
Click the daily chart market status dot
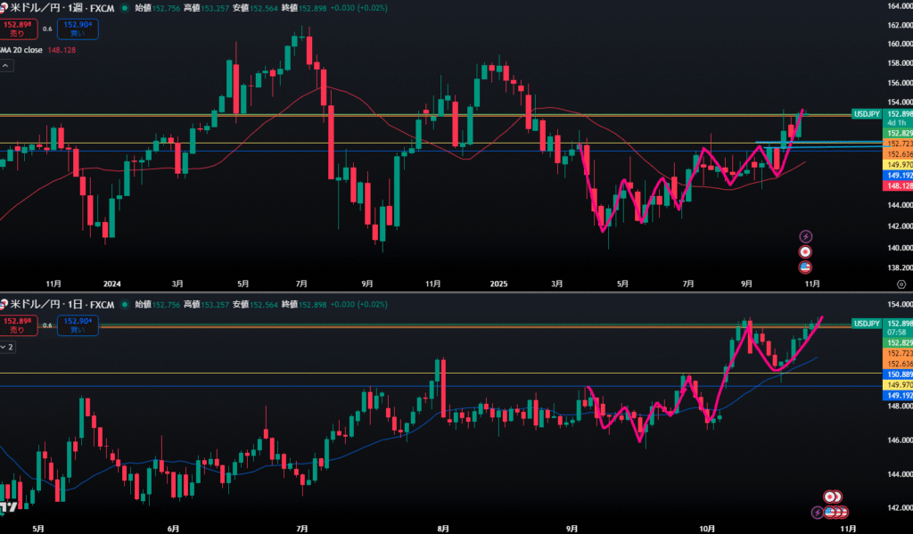click(x=126, y=304)
